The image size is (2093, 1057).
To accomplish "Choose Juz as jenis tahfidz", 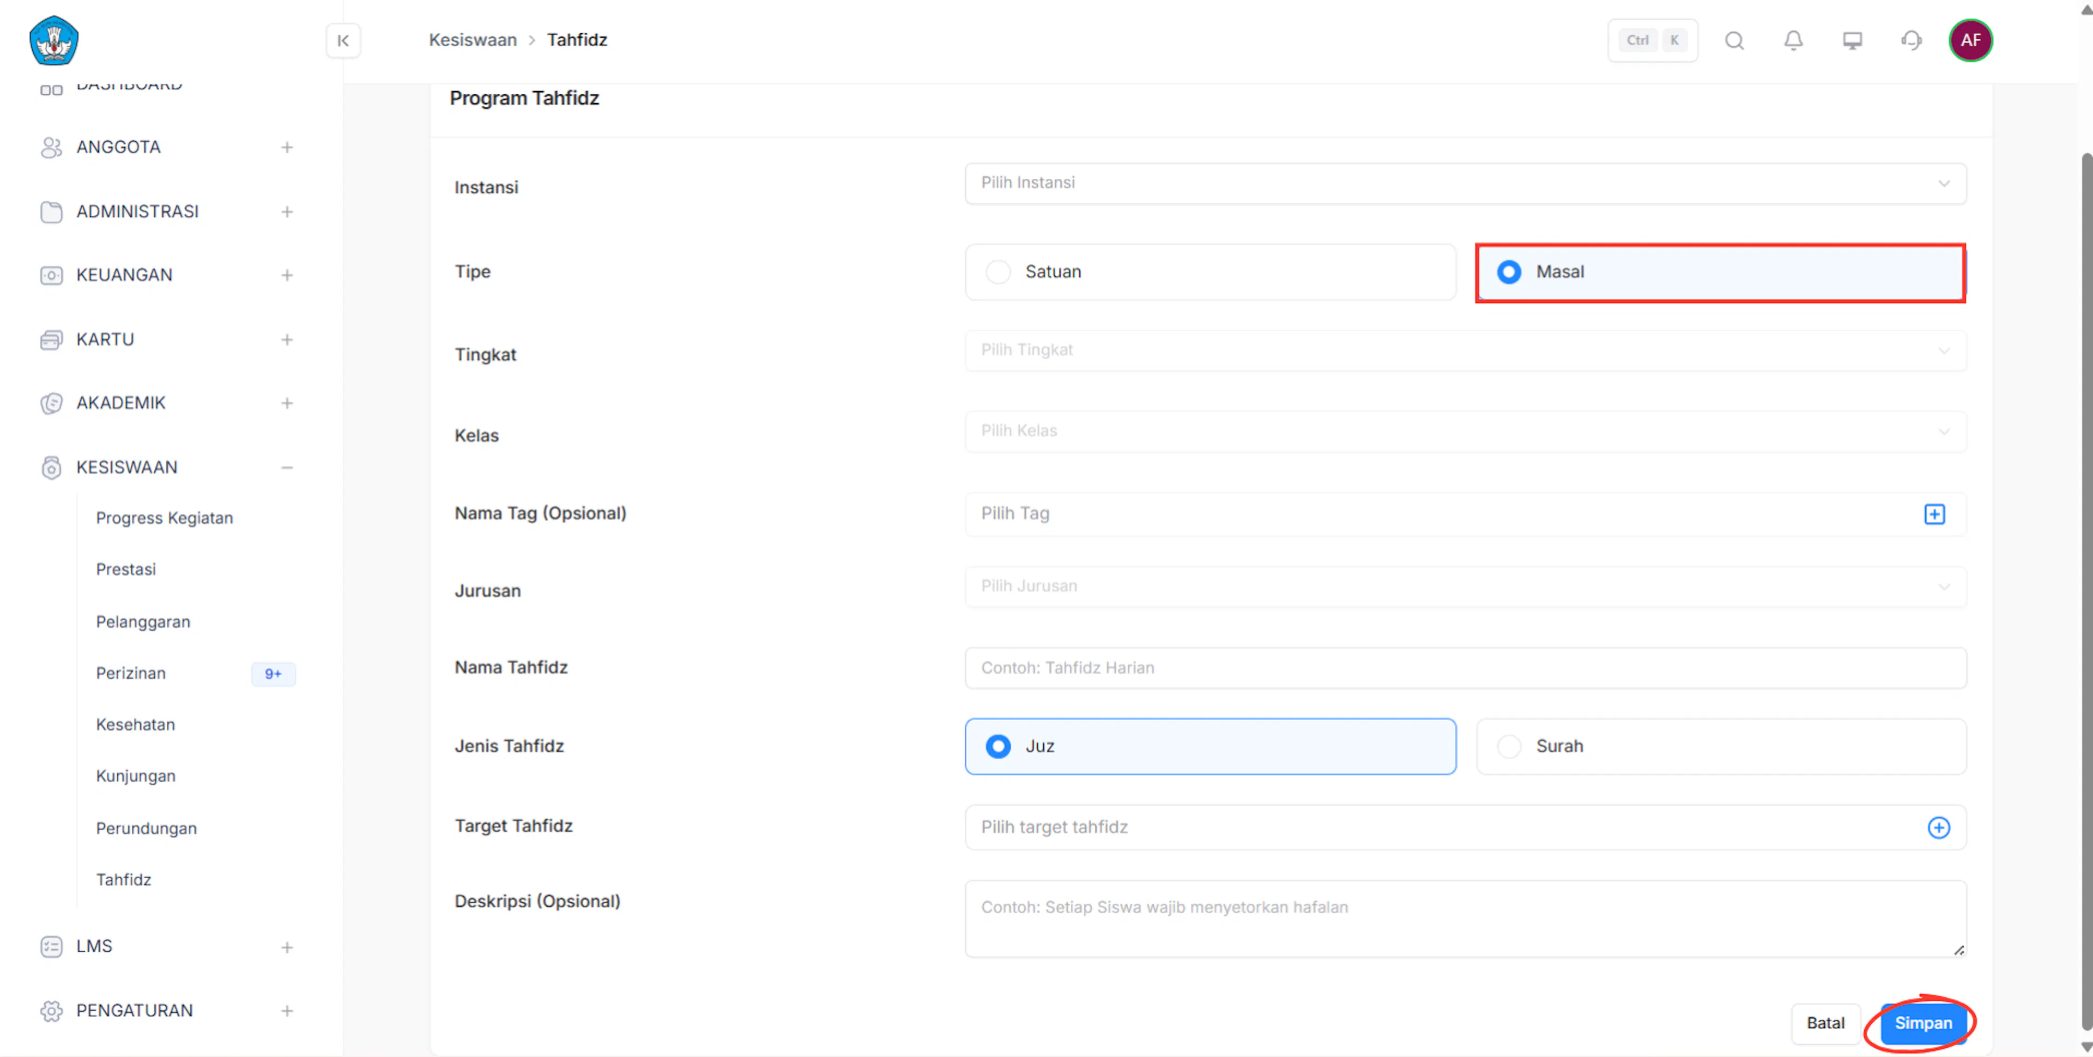I will [x=1210, y=746].
